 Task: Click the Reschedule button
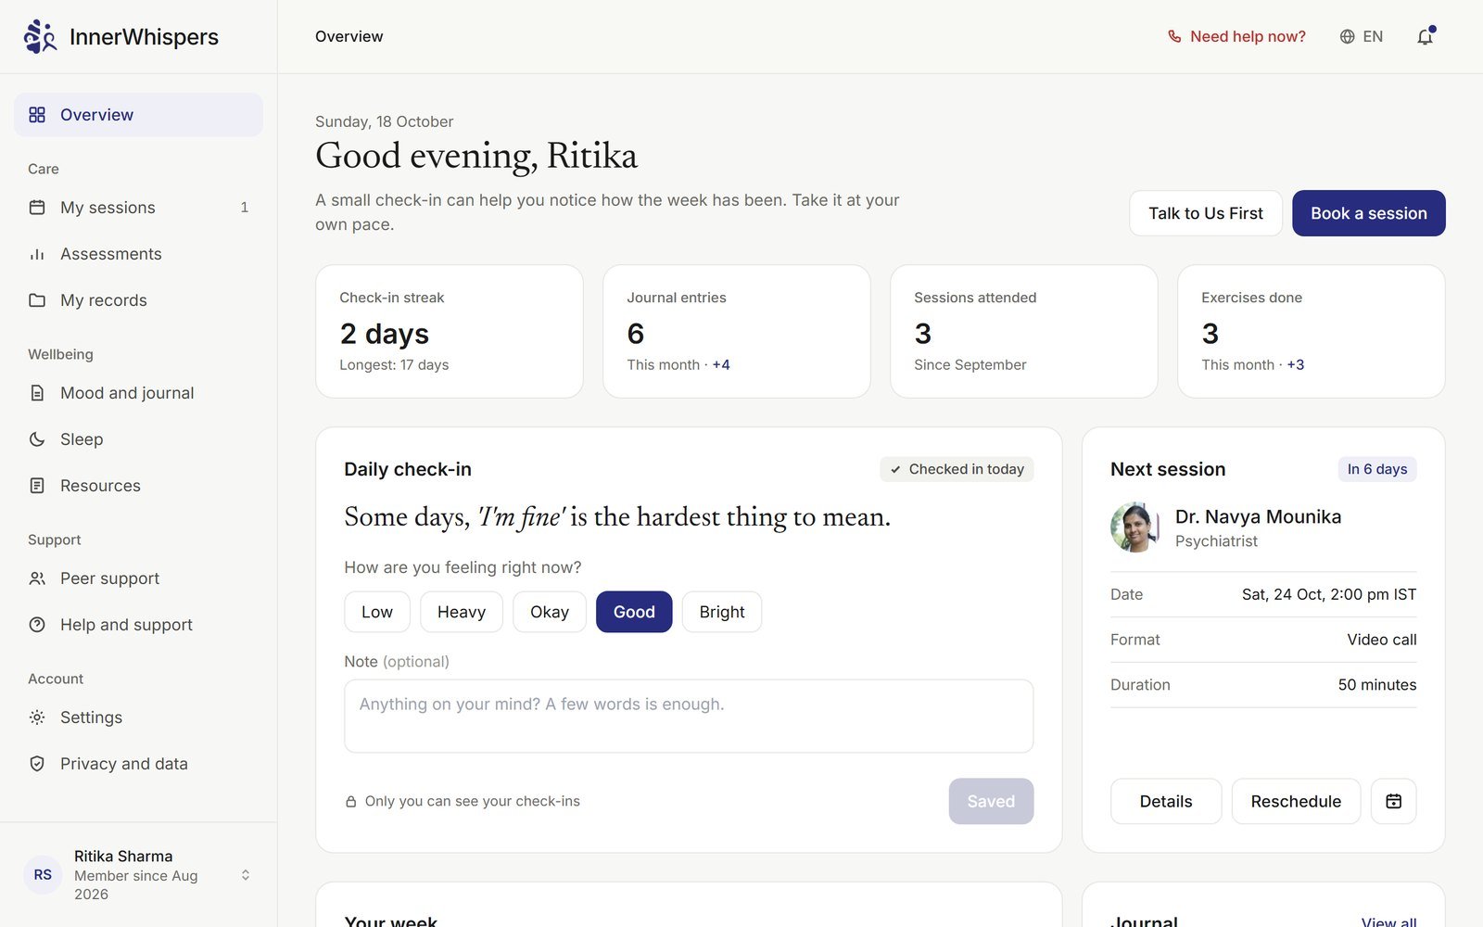click(1296, 801)
